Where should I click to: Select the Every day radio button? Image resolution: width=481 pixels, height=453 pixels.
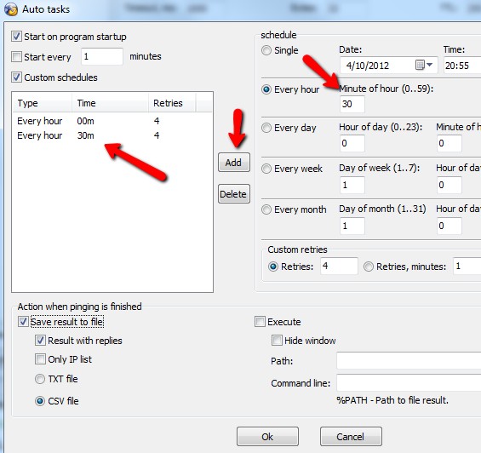point(266,128)
